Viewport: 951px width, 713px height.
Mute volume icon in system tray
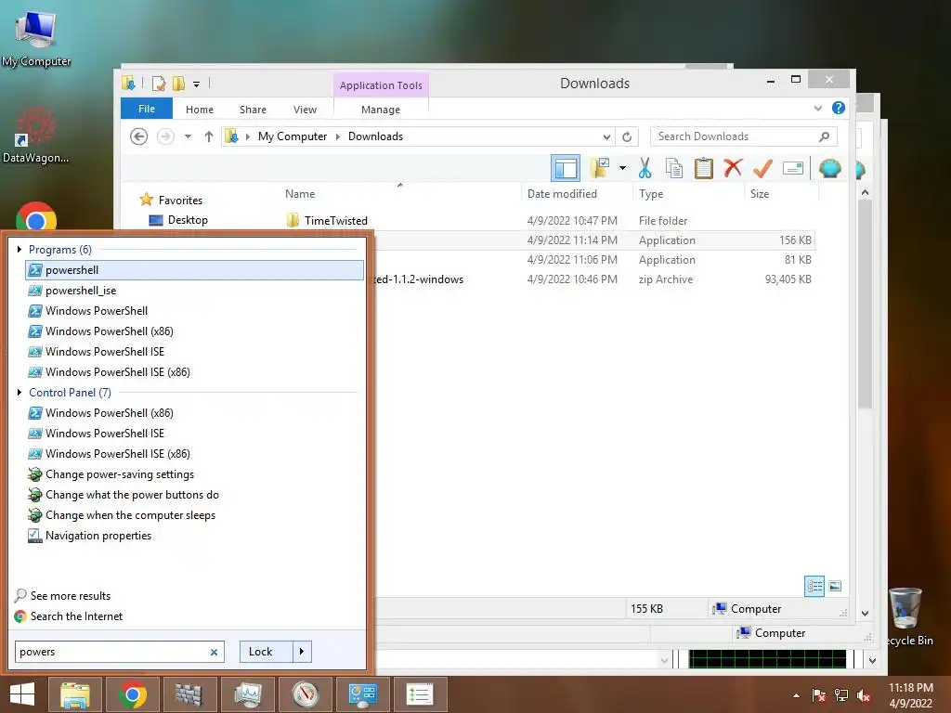pos(864,694)
